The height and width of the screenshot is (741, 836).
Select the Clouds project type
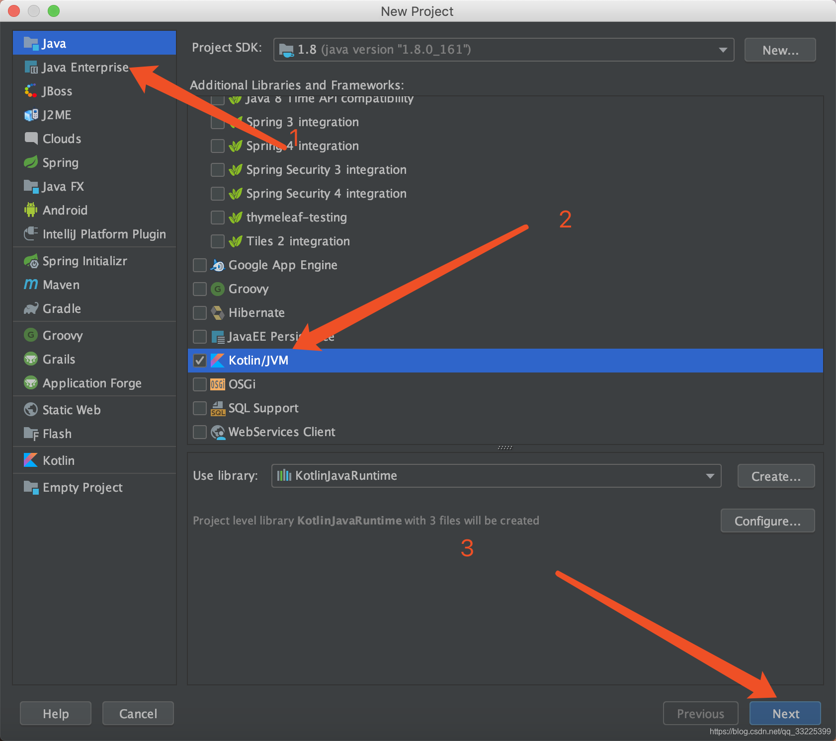[61, 139]
